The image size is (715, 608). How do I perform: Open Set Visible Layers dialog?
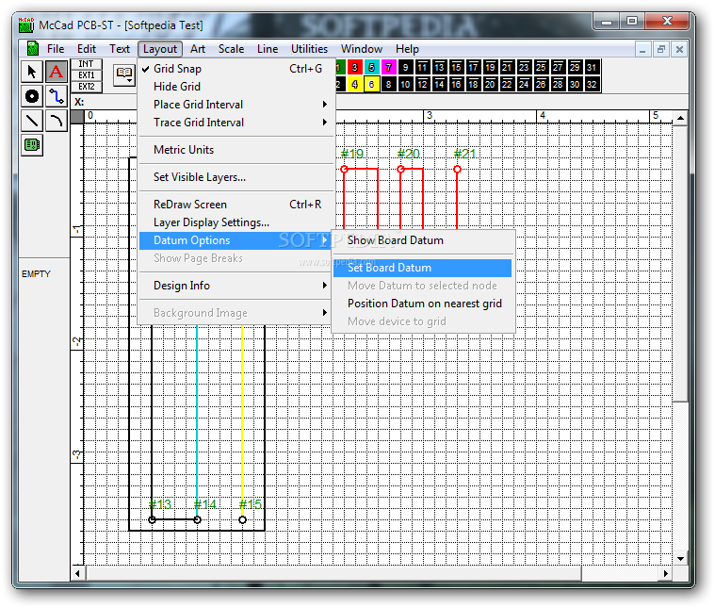[236, 177]
